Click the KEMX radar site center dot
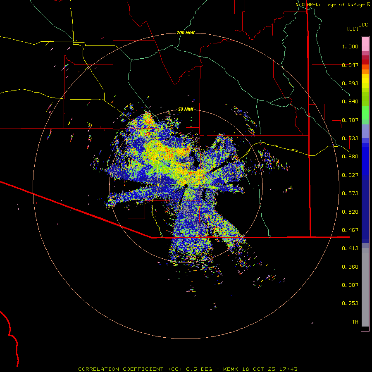The image size is (372, 372). click(186, 185)
